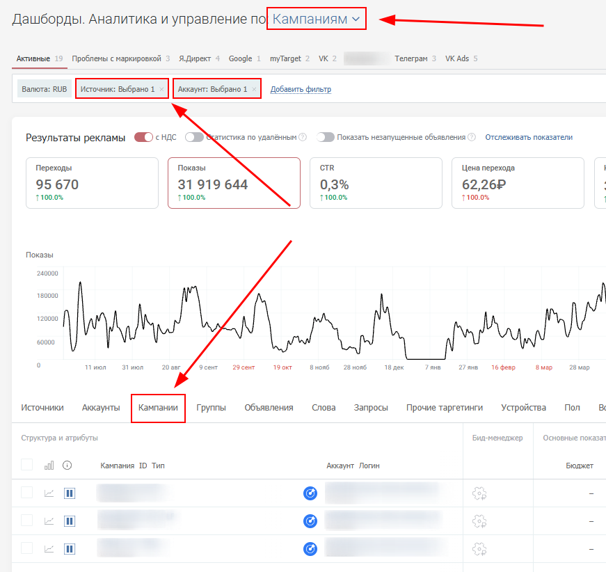Remove the Источник filter with its X
Screen dimensions: 606x572
(161, 89)
